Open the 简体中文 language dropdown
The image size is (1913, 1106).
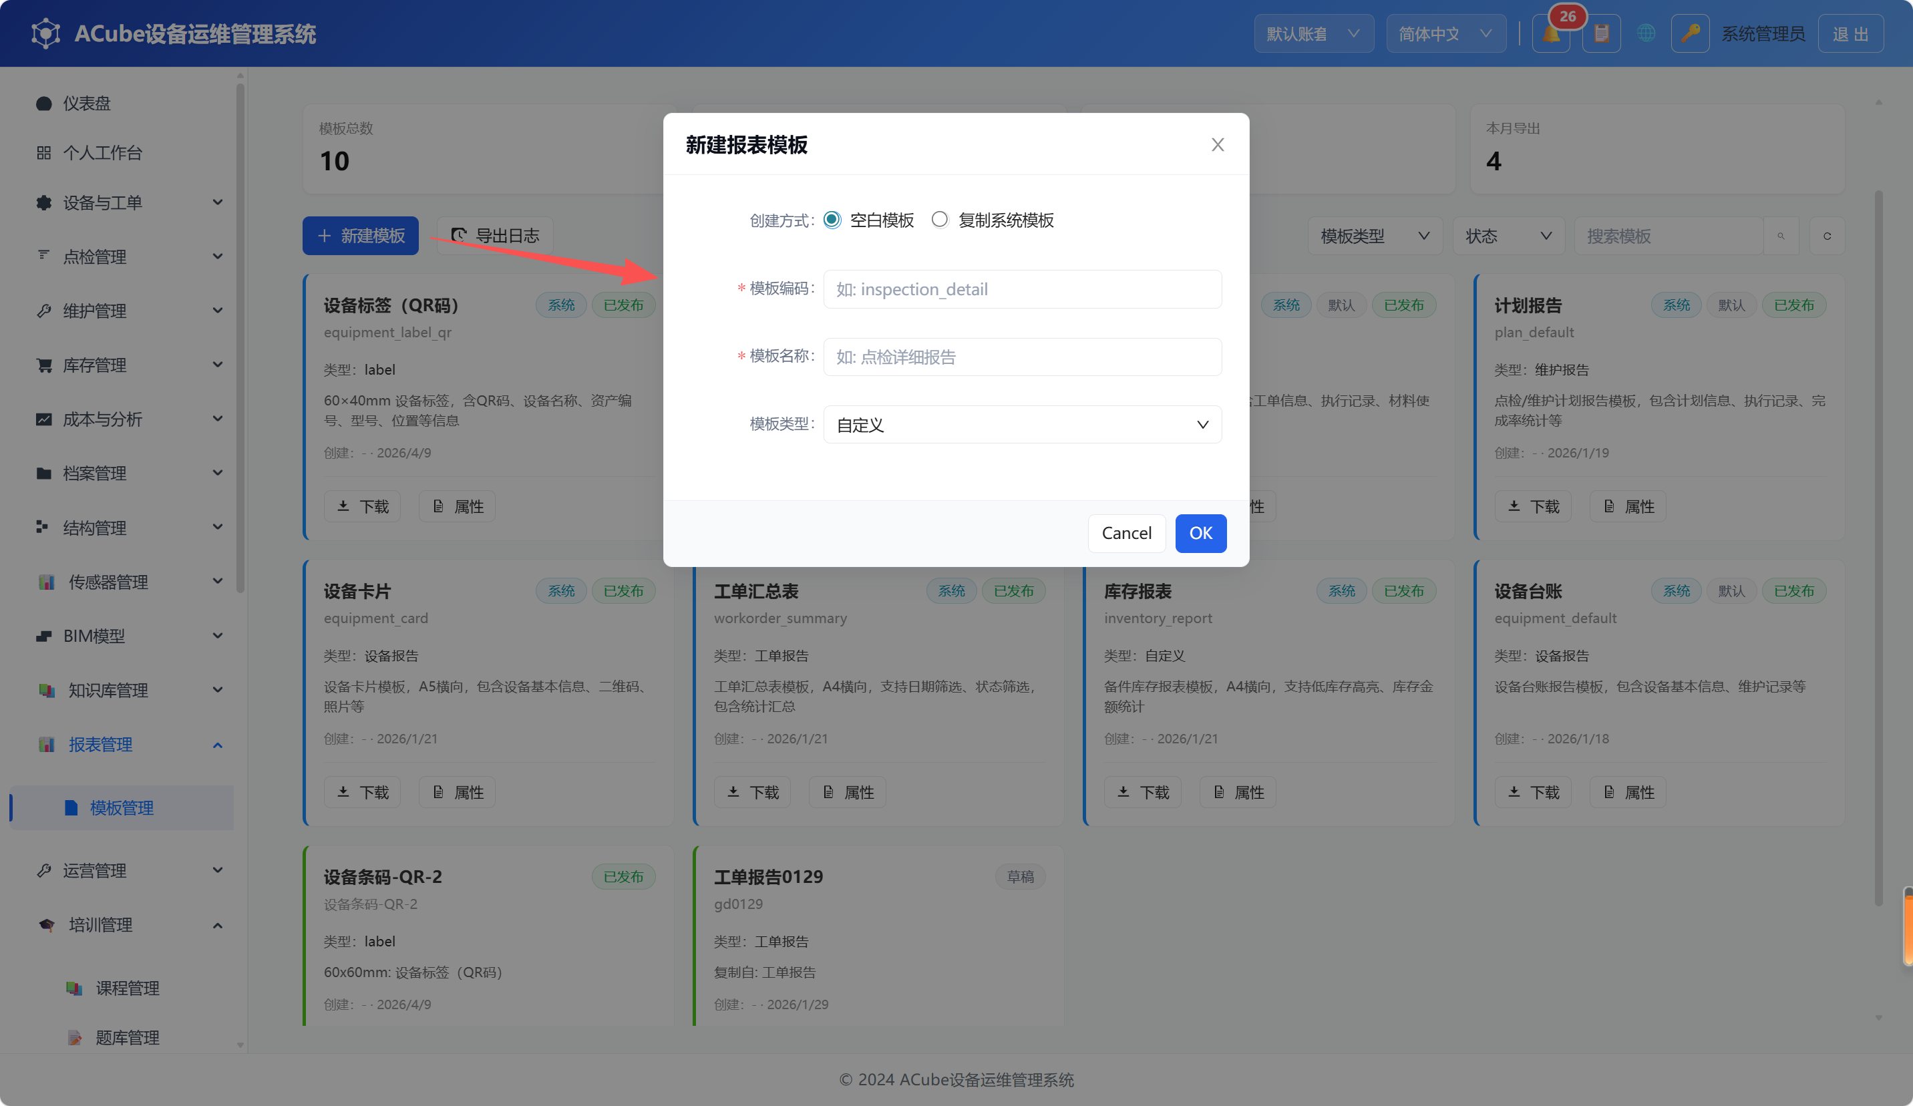coord(1445,34)
